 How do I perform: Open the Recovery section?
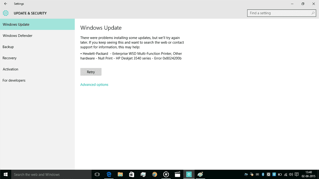point(37,58)
